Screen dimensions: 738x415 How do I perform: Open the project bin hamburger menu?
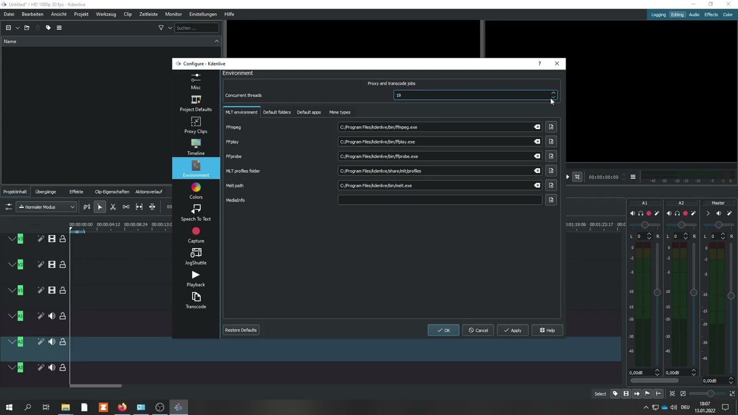pyautogui.click(x=59, y=28)
